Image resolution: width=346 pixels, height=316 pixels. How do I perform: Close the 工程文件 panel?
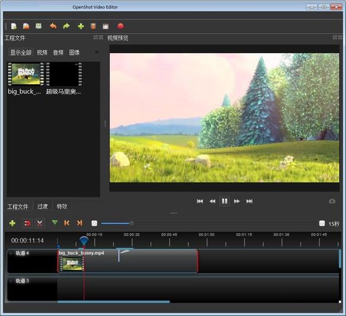tap(101, 37)
